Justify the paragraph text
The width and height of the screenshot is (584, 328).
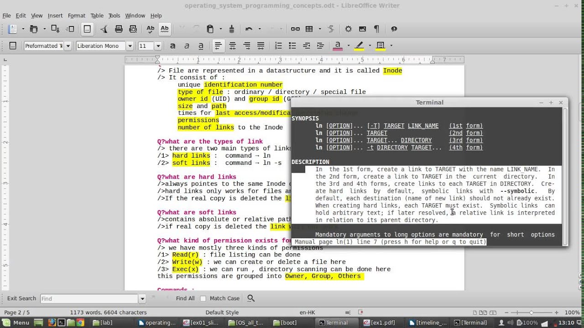pos(261,46)
